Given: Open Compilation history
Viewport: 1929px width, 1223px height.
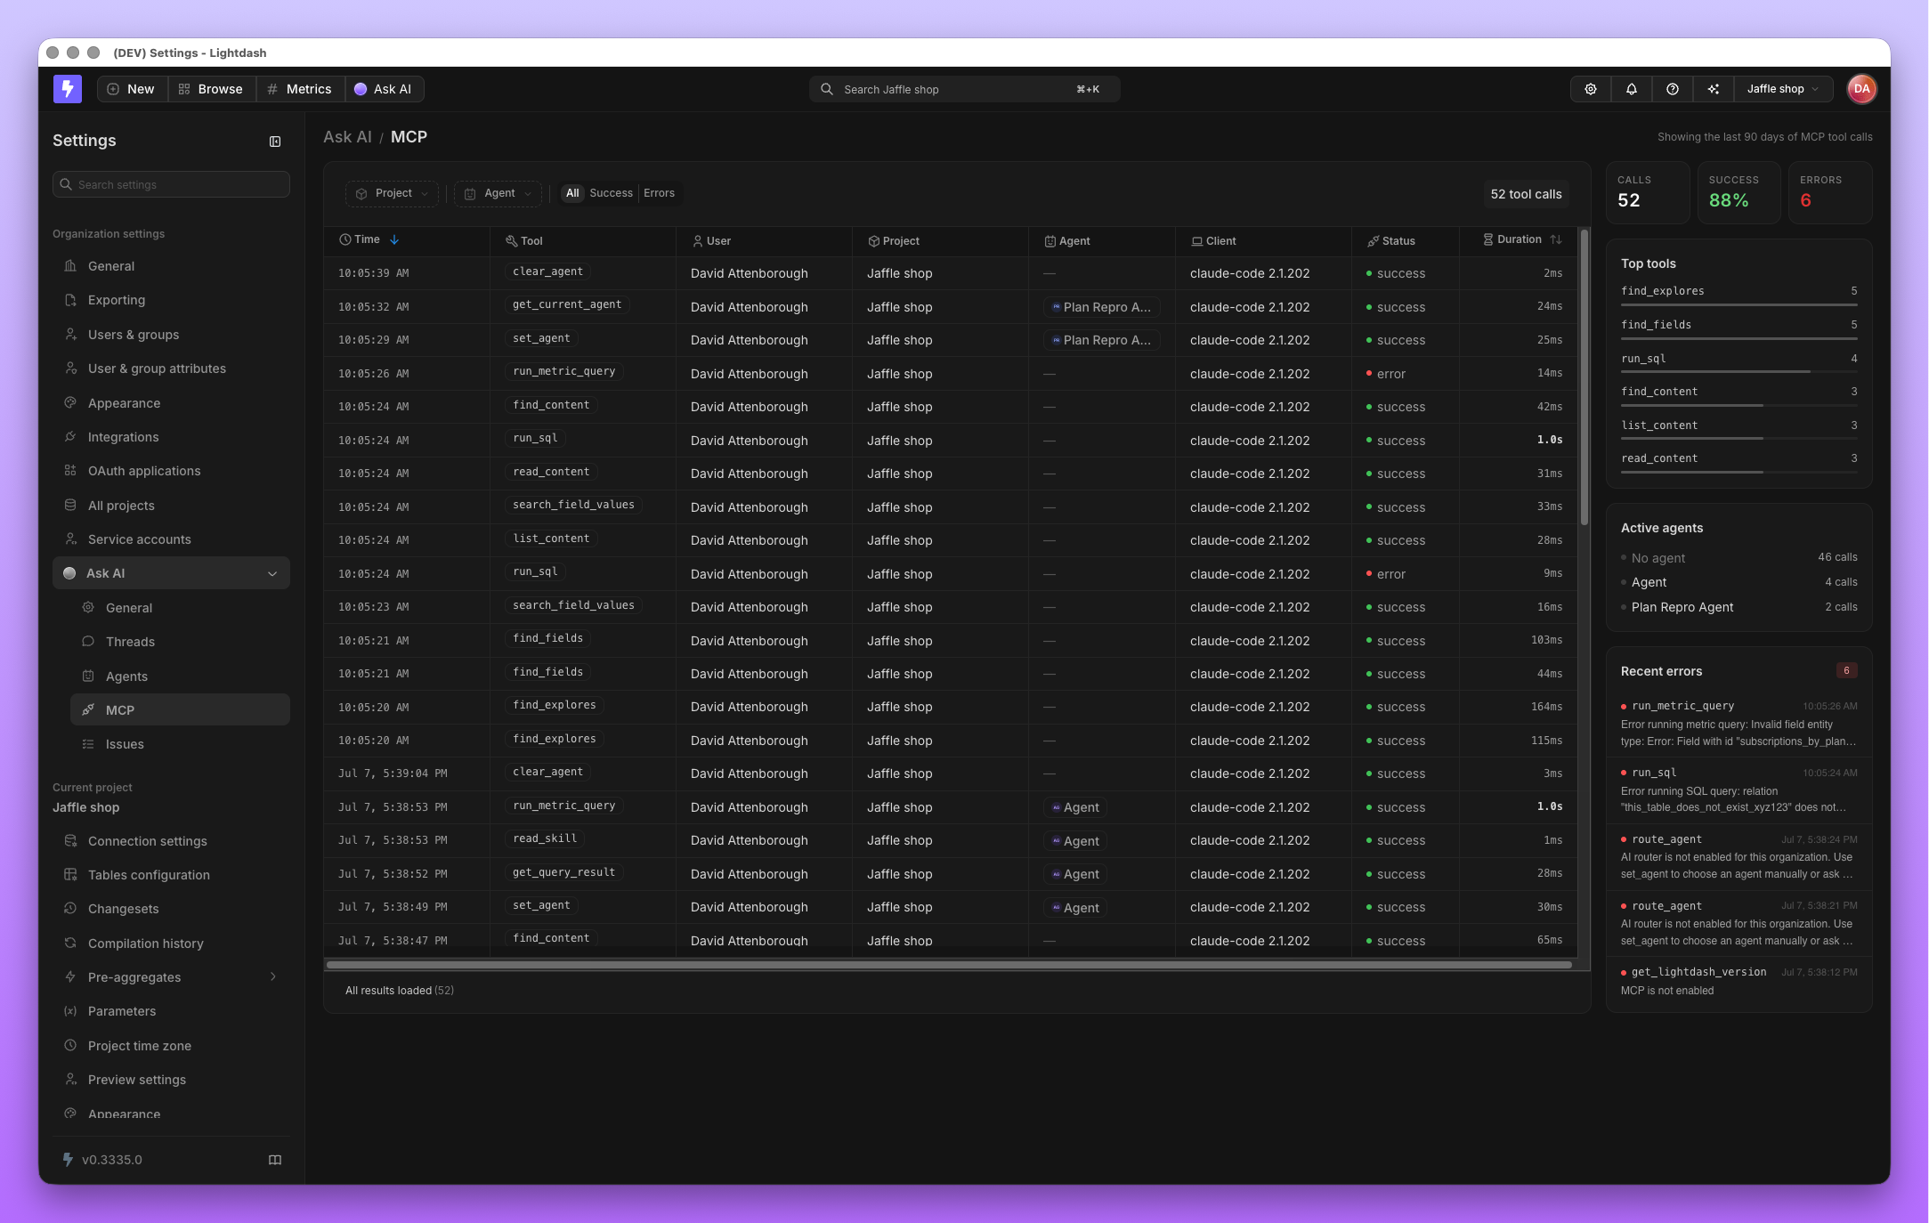Looking at the screenshot, I should [x=171, y=944].
